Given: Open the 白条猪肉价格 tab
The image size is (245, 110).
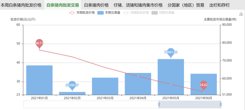Looking at the screenshot, I should coord(96,5).
